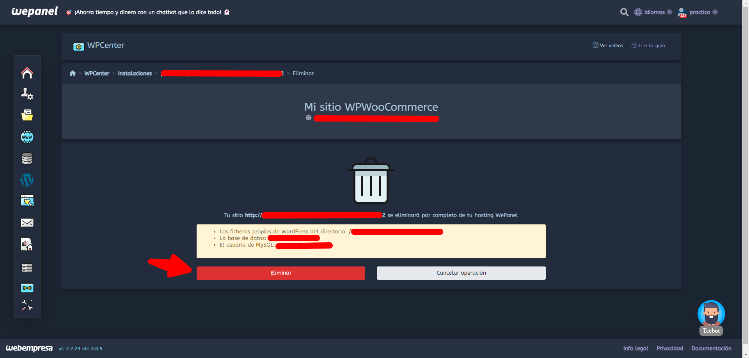Viewport: 749px width, 358px height.
Task: Open the blue toolbox sidebar icon
Action: click(x=27, y=287)
